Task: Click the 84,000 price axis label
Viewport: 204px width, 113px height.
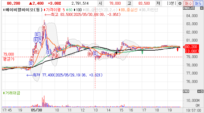Action: 192,16
